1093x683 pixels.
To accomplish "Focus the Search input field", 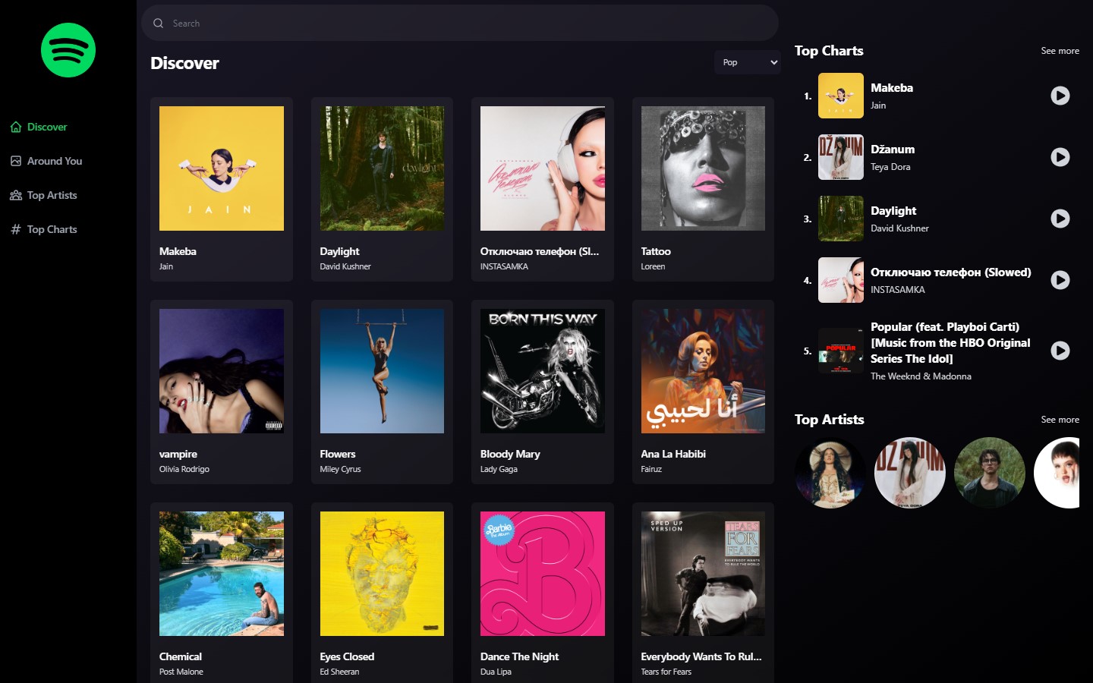I will click(460, 23).
